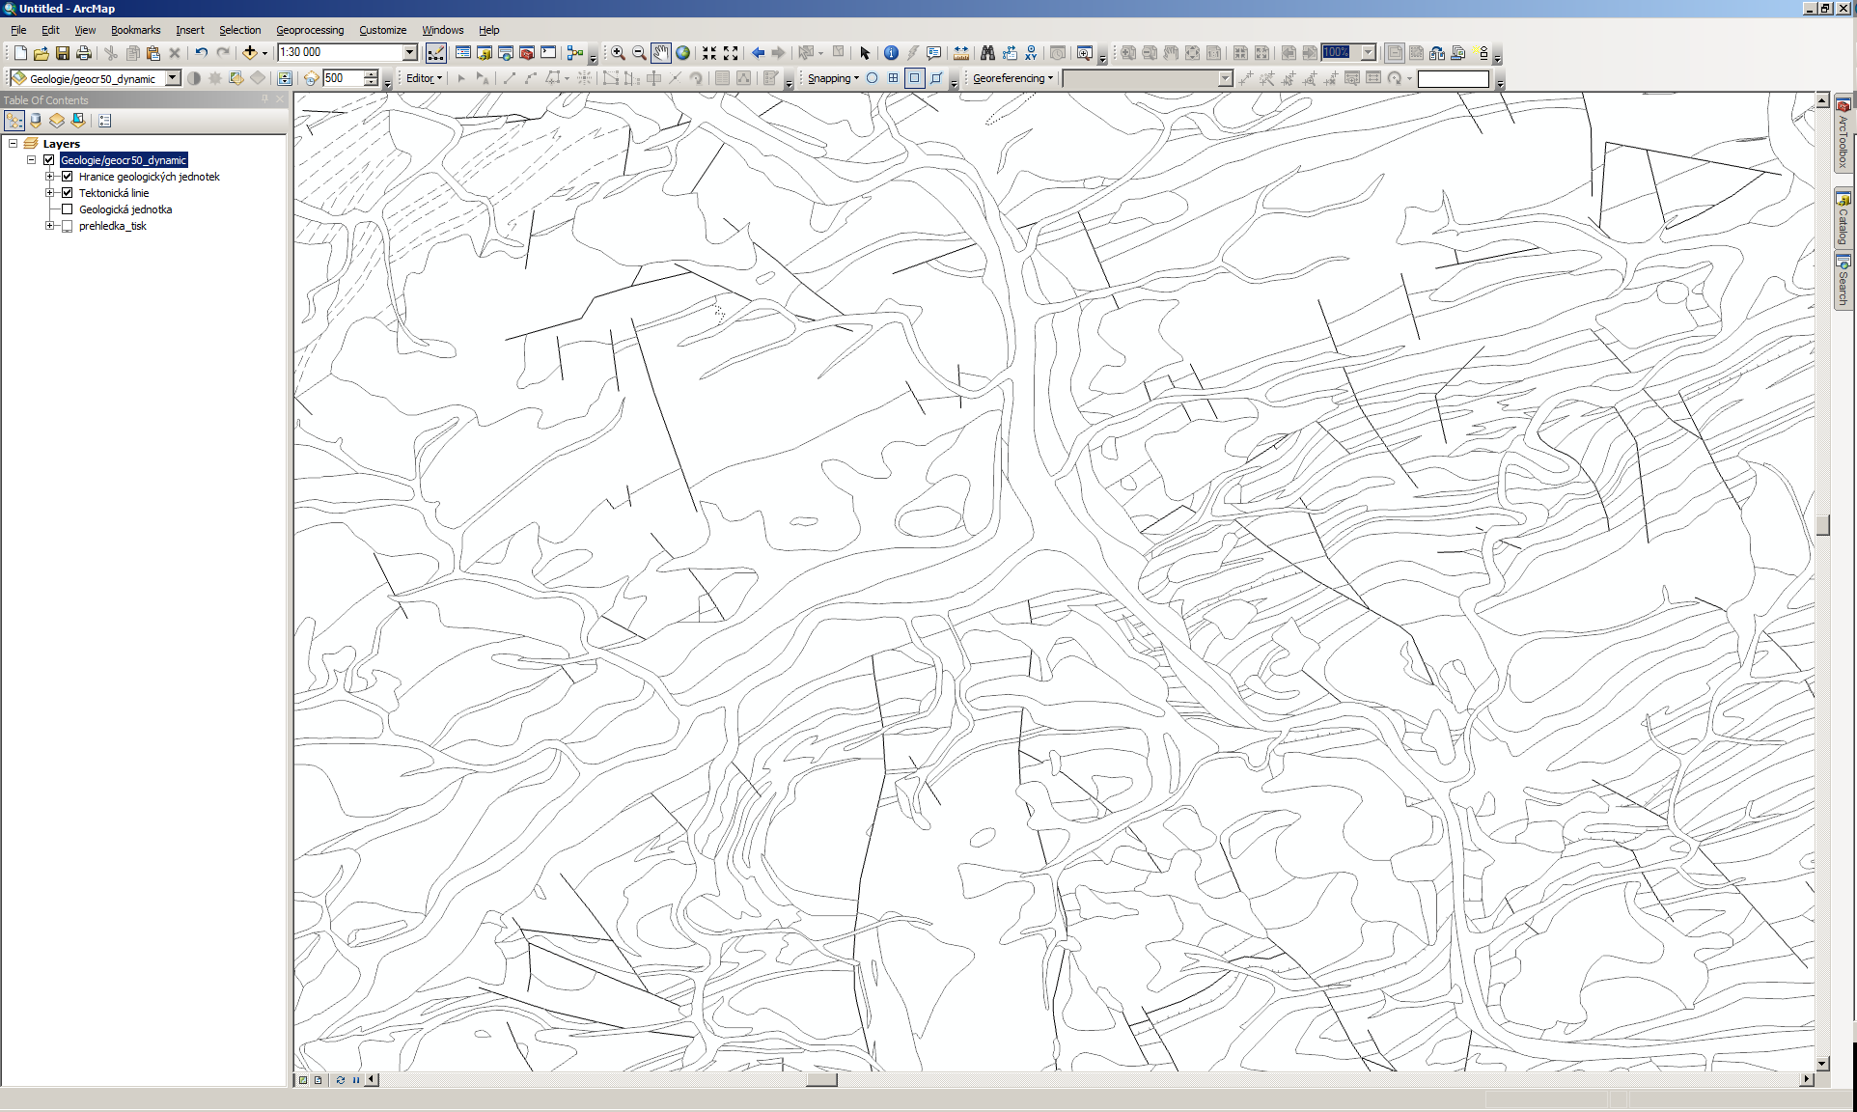Open the Search window toolbar icon
The height and width of the screenshot is (1112, 1857).
(506, 53)
